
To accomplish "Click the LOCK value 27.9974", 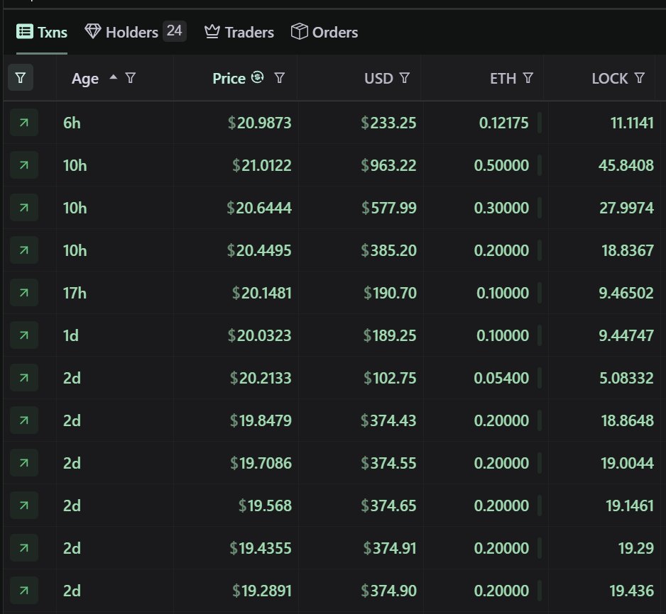I will pos(626,208).
